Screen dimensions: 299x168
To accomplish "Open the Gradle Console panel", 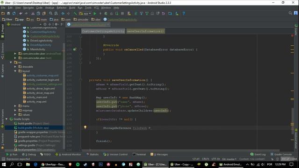I will coord(281,154).
